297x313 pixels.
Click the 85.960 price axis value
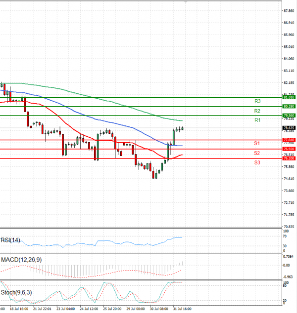(x=289, y=35)
